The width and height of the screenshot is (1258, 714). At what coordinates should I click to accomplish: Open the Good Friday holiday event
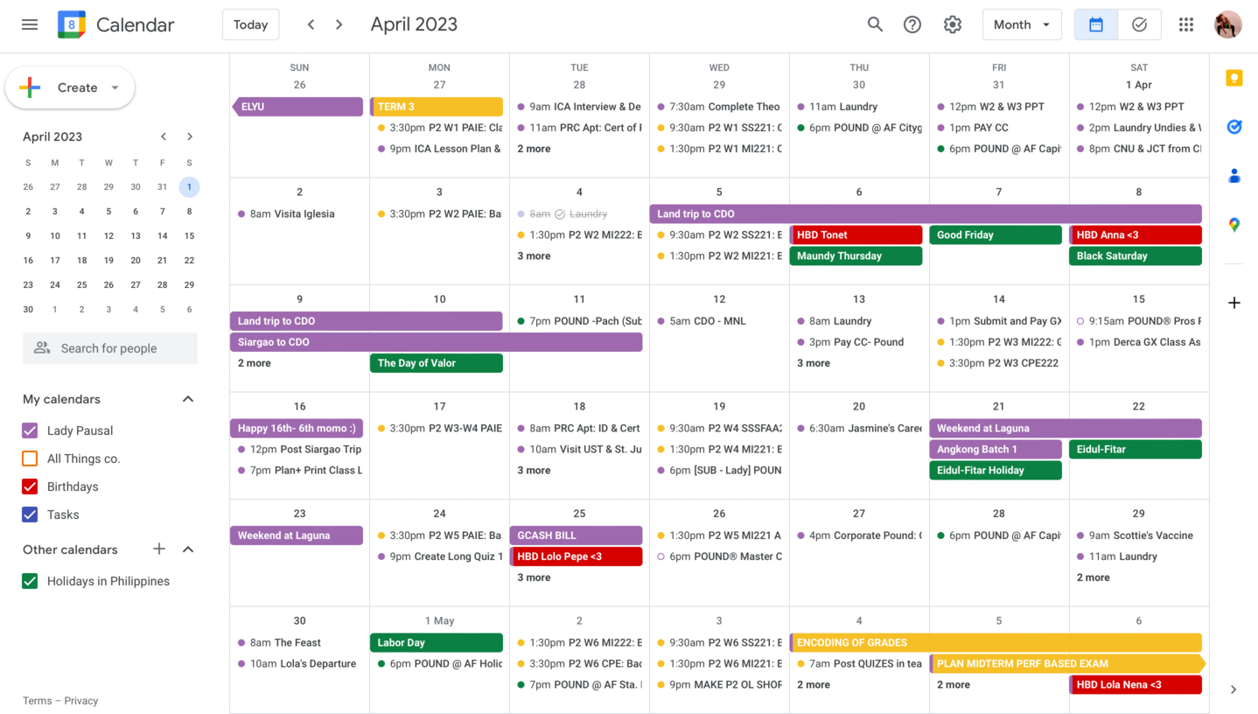point(996,235)
